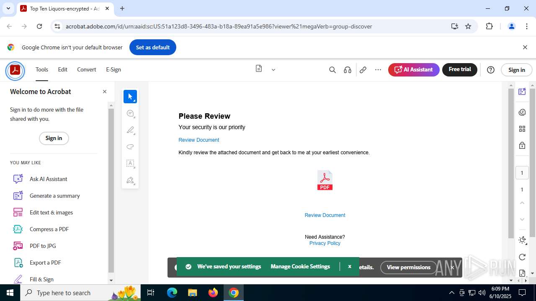This screenshot has height=301, width=536.
Task: Click the Ask AI Assistant icon in sidebar
Action: [18, 179]
